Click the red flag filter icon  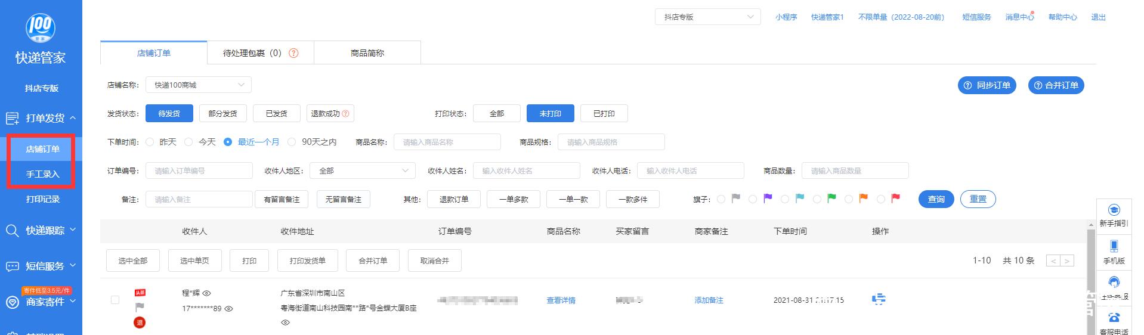[895, 198]
